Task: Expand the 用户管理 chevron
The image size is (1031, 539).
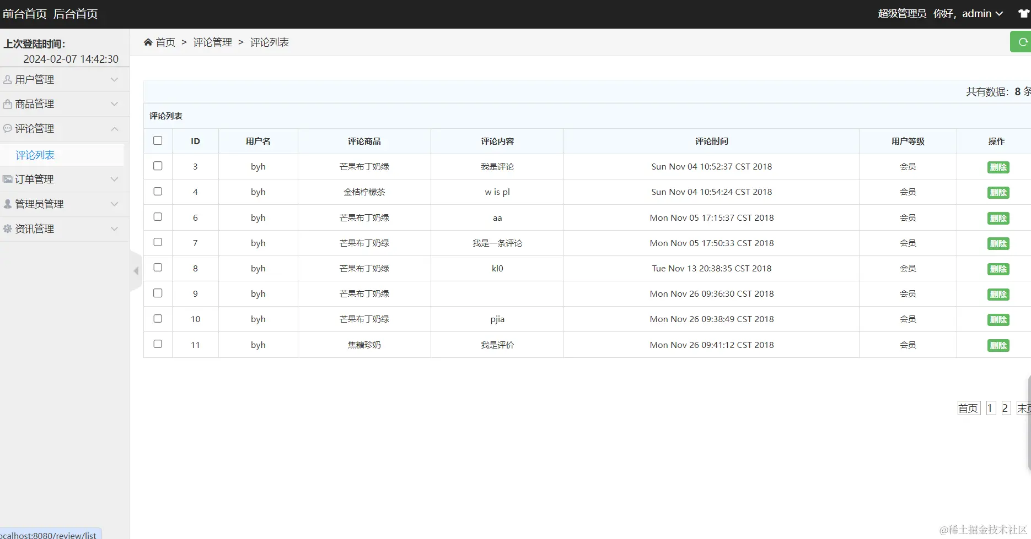Action: [114, 79]
